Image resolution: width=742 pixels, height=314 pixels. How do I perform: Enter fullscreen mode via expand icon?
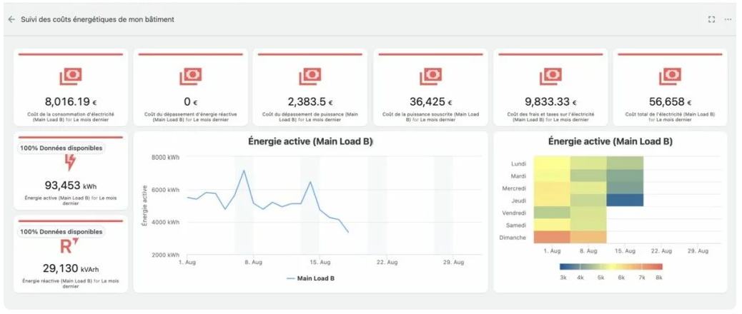point(711,19)
